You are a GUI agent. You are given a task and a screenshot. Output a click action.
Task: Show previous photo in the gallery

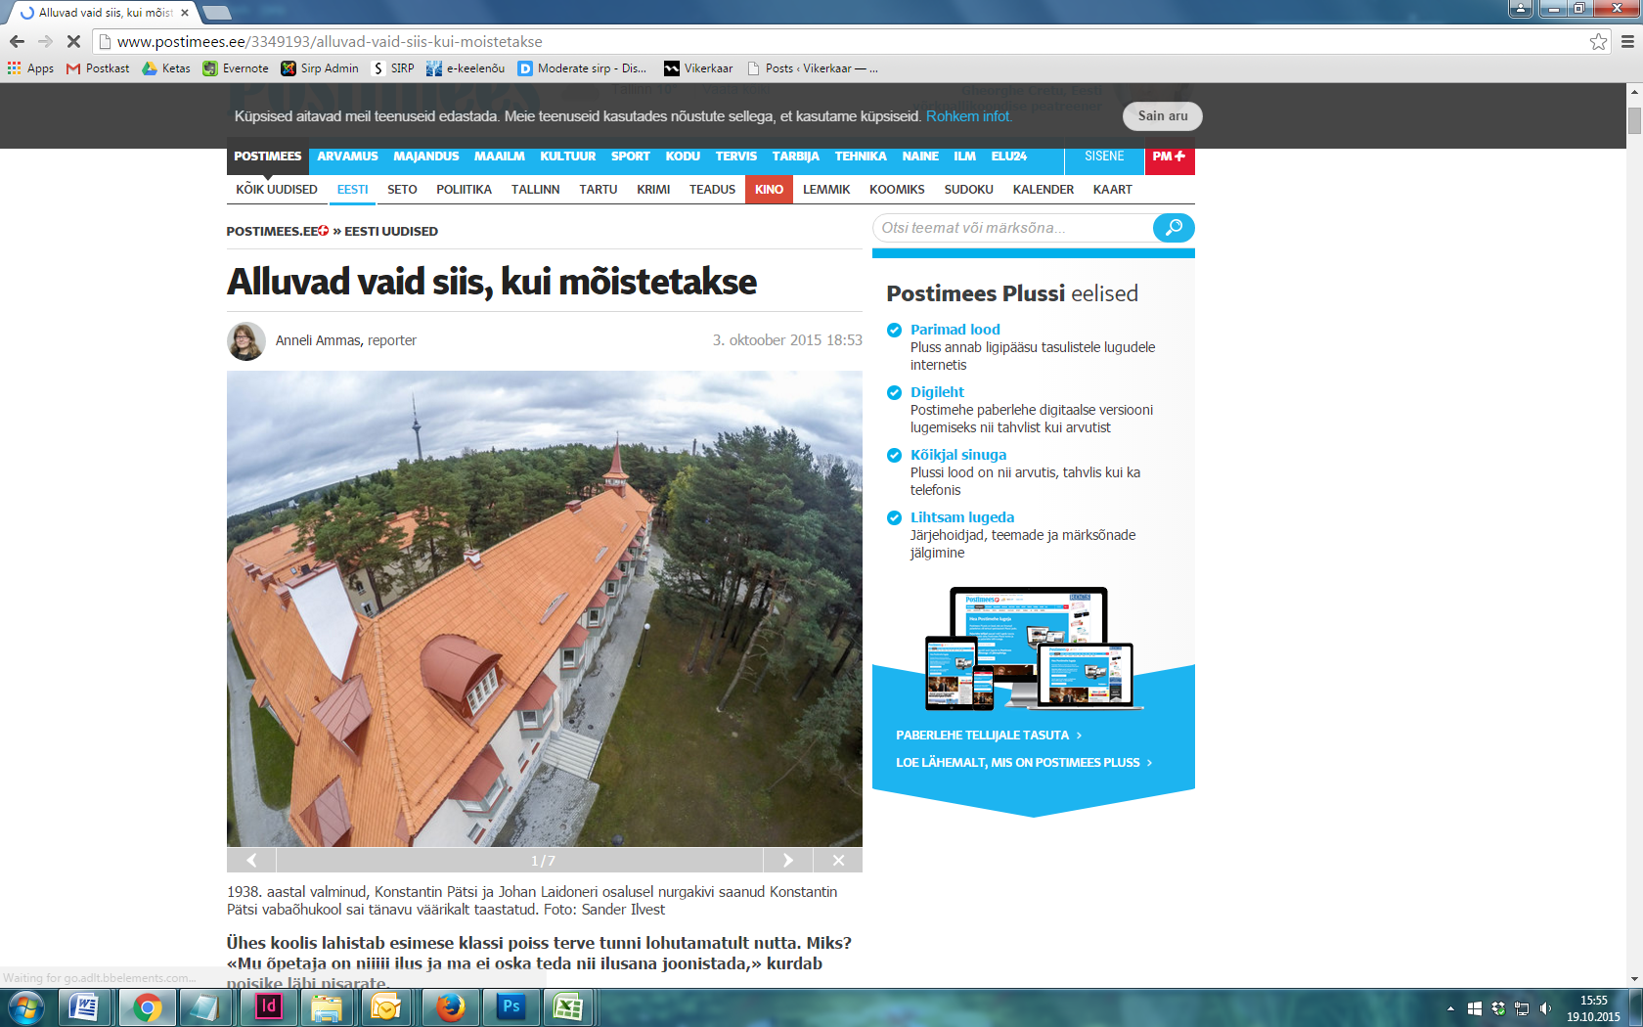click(252, 861)
